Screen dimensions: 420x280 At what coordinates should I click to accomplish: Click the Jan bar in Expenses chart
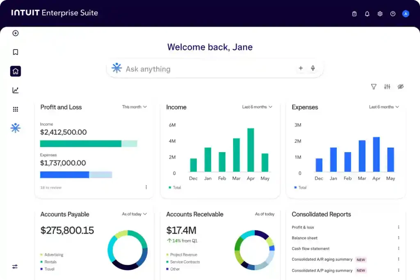333,159
